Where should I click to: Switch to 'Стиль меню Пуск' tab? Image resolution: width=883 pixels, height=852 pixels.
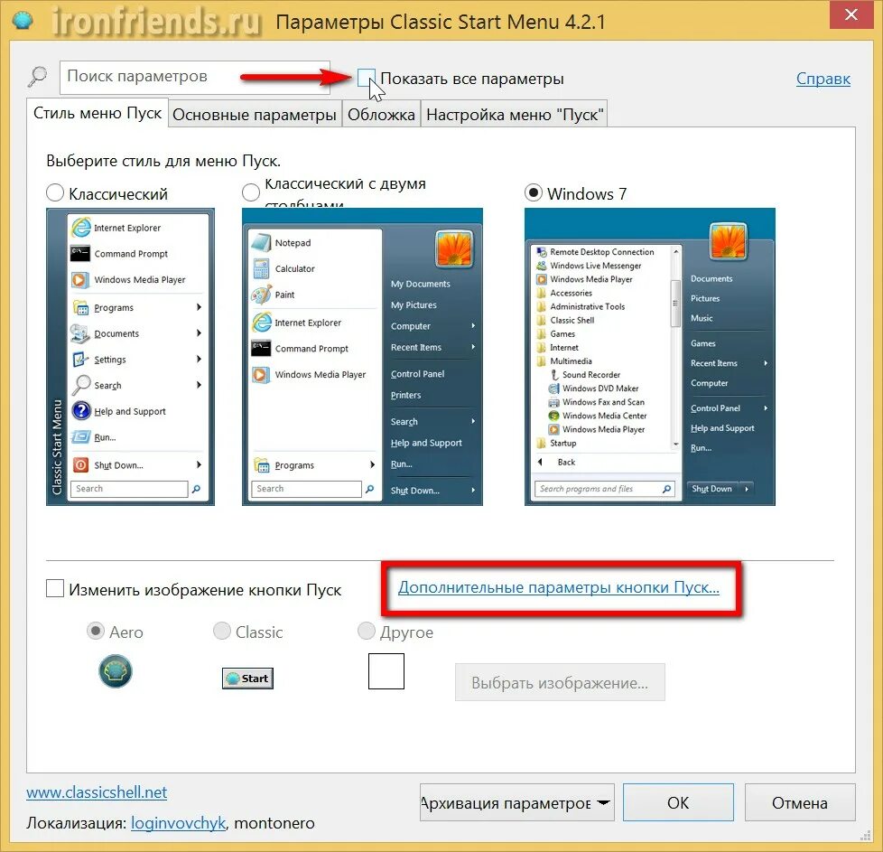[x=98, y=113]
